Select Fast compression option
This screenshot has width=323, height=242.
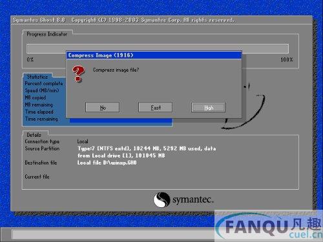pyautogui.click(x=155, y=107)
